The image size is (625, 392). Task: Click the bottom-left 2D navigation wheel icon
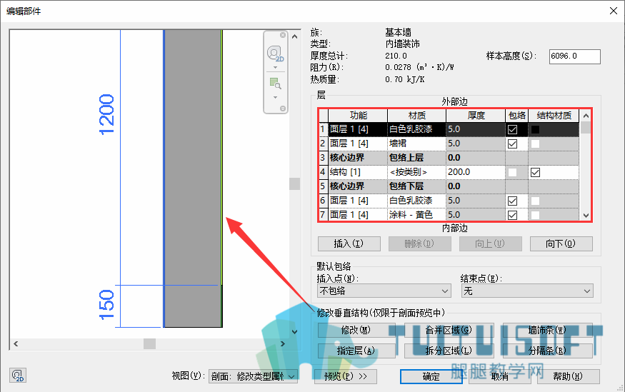18,376
